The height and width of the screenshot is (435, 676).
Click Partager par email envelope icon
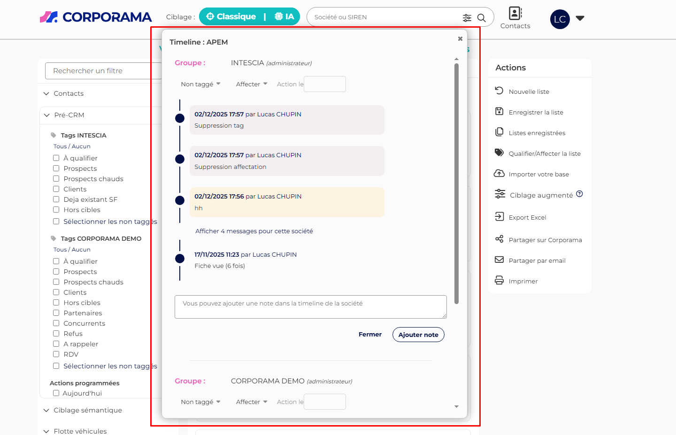point(499,260)
